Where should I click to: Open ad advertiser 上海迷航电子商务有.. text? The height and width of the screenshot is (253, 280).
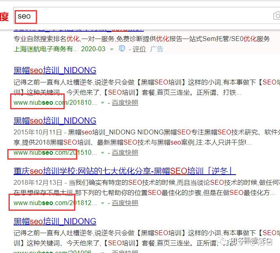pyautogui.click(x=45, y=49)
